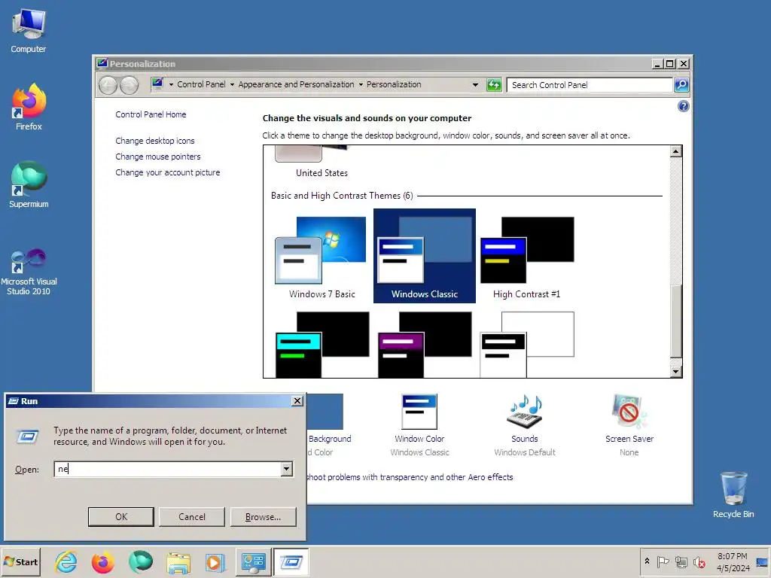Viewport: 771px width, 578px height.
Task: Open the Computer desktop icon
Action: [29, 30]
